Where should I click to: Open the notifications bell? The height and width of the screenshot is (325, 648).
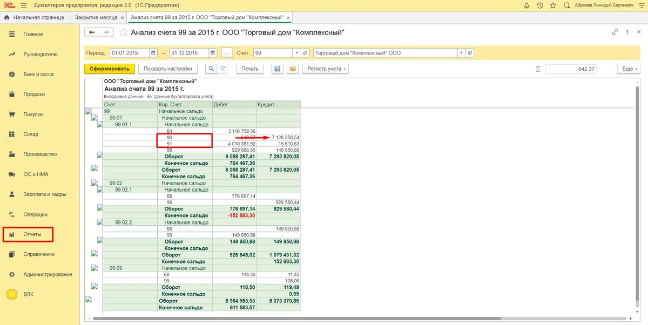(526, 5)
